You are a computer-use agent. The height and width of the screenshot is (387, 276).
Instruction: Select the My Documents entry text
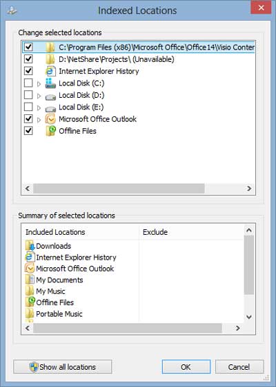[59, 280]
